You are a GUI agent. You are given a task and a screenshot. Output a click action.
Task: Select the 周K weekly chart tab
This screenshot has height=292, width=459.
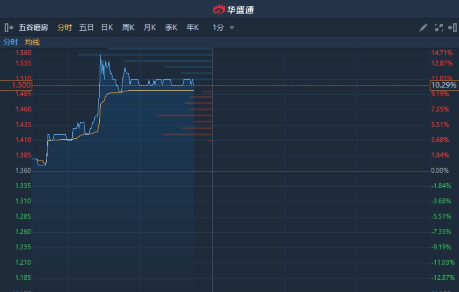(x=128, y=28)
